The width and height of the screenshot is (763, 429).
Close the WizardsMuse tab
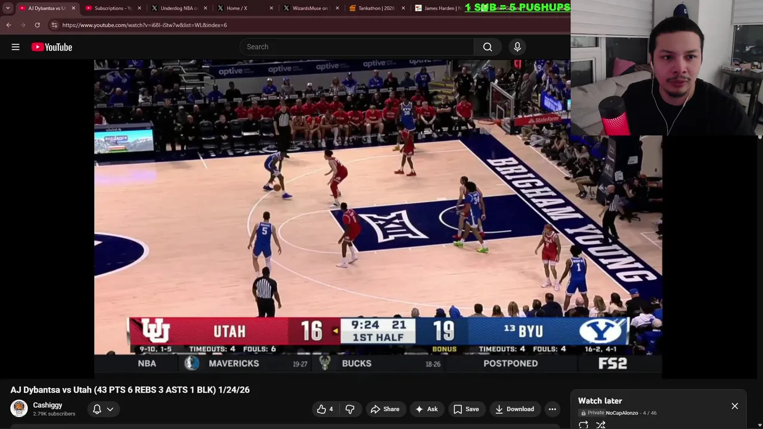337,8
